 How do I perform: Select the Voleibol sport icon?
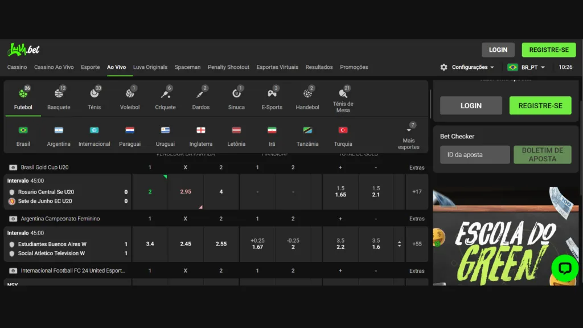(130, 93)
